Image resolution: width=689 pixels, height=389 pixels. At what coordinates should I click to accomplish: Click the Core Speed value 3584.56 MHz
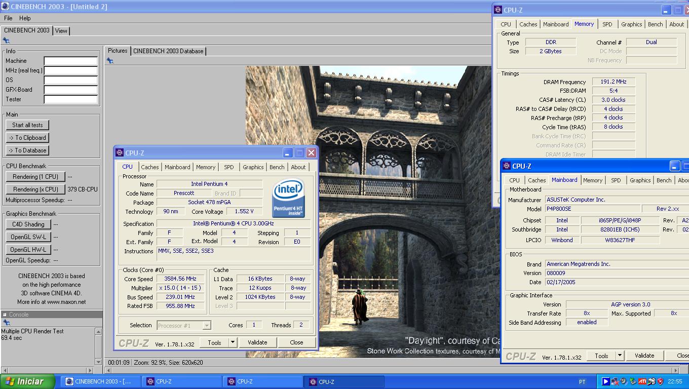point(180,279)
